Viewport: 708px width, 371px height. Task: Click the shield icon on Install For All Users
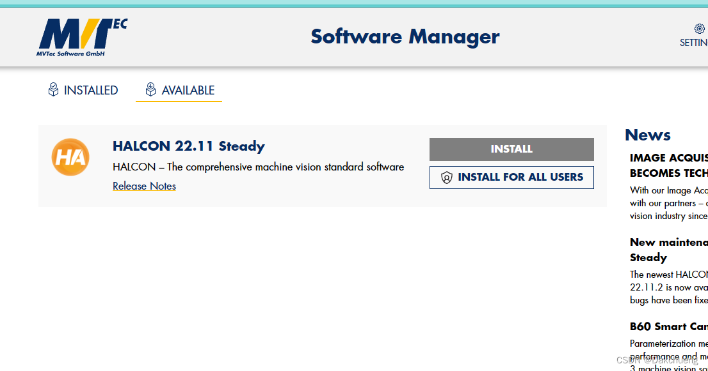pos(447,178)
